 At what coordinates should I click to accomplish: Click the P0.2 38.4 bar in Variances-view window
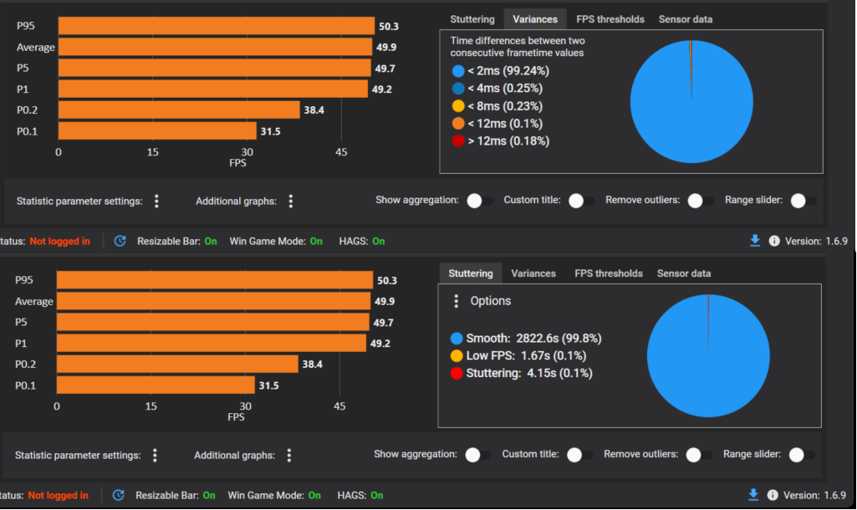pos(179,110)
